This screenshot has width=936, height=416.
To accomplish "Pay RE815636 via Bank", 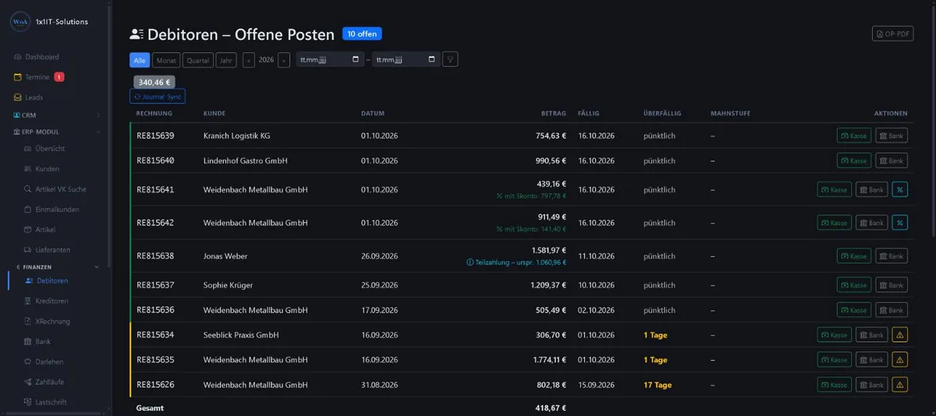I will click(x=892, y=310).
